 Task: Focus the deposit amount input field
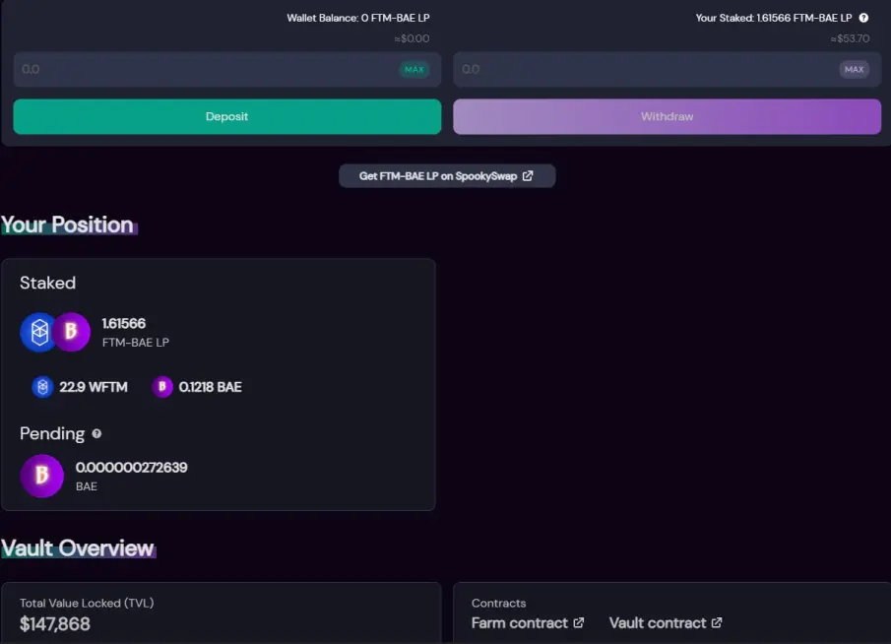click(x=227, y=69)
